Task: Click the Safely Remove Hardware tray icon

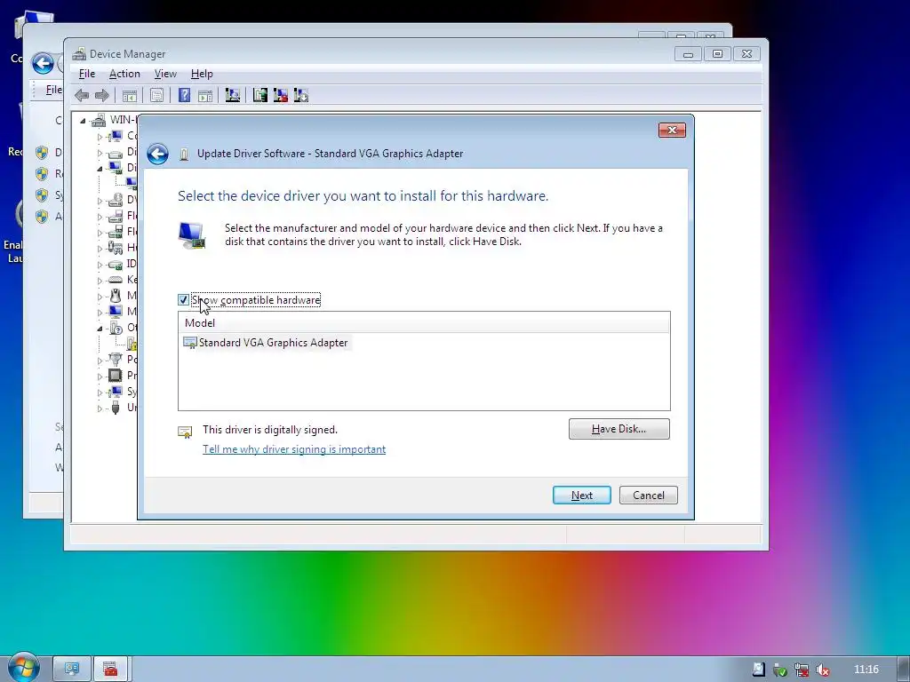Action: pyautogui.click(x=780, y=670)
